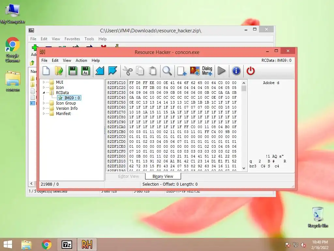
Task: Click the scissors Cut icon
Action: [128, 71]
